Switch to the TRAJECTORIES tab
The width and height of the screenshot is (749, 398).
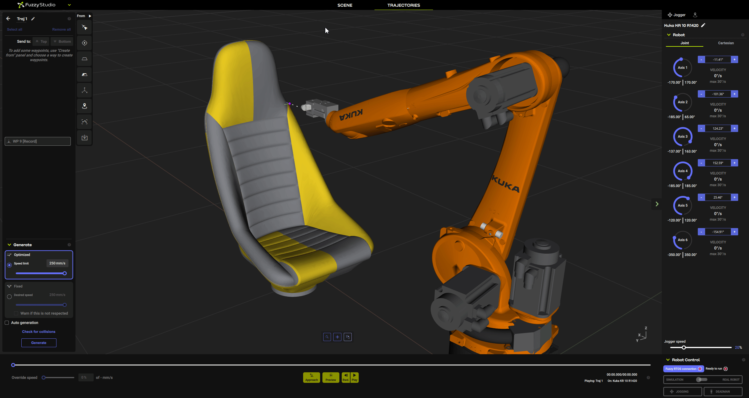coord(404,5)
